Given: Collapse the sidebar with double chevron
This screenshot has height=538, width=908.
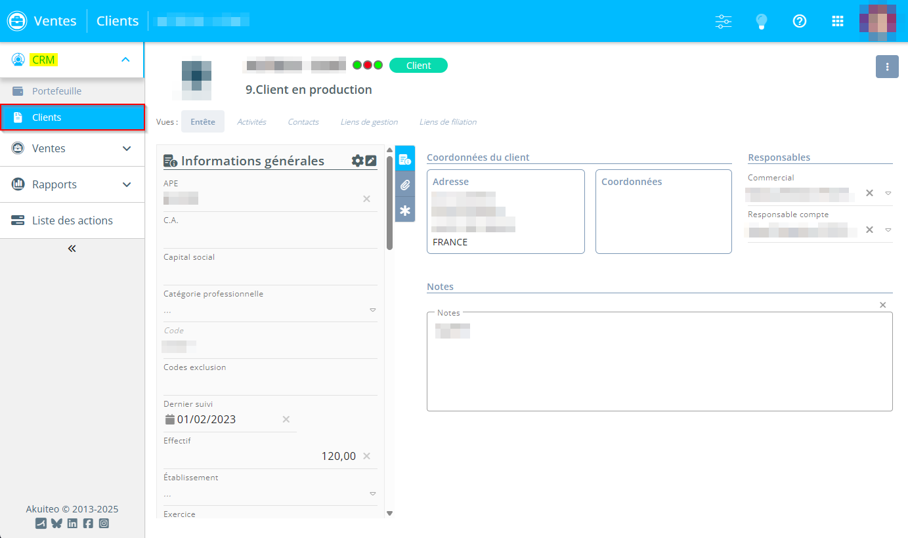Looking at the screenshot, I should pos(72,249).
